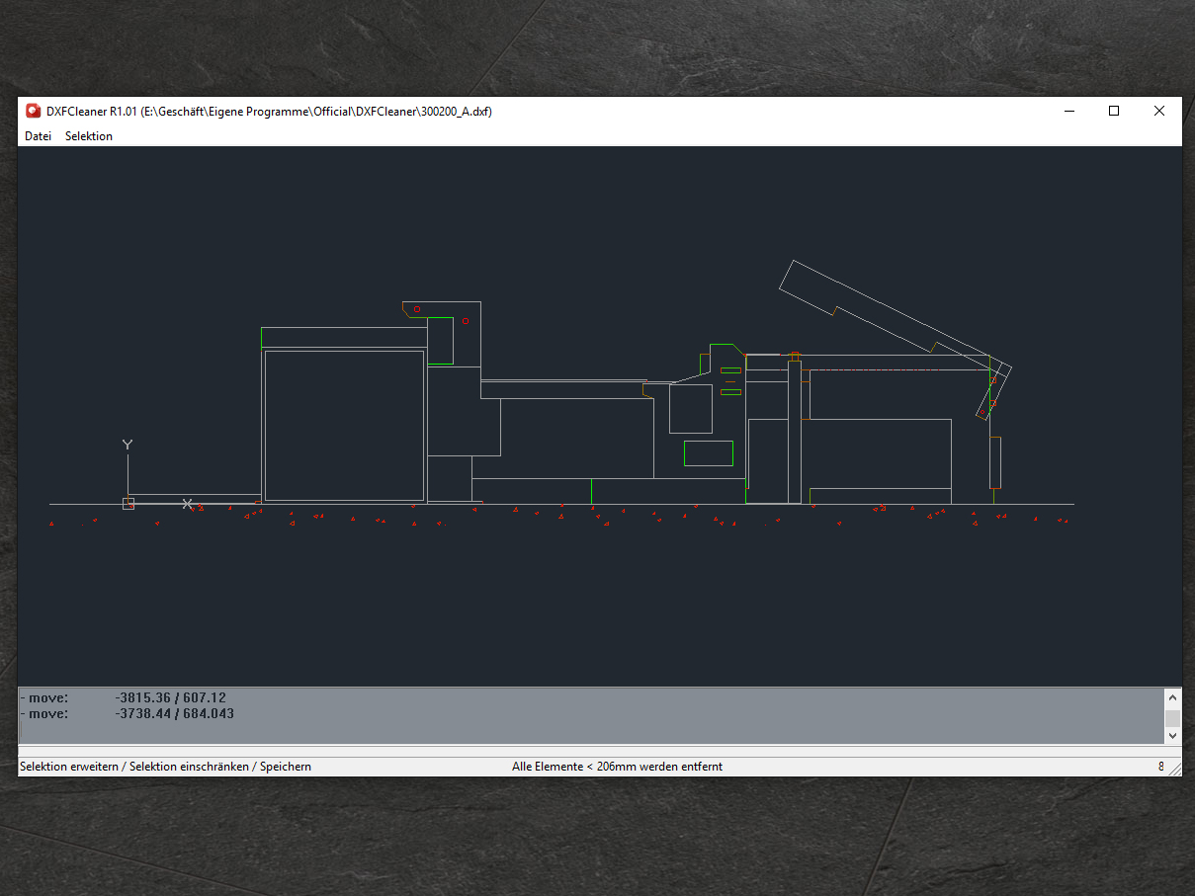Click the DXFCleaner app icon in title bar
Viewport: 1195px width, 896px height.
click(33, 111)
